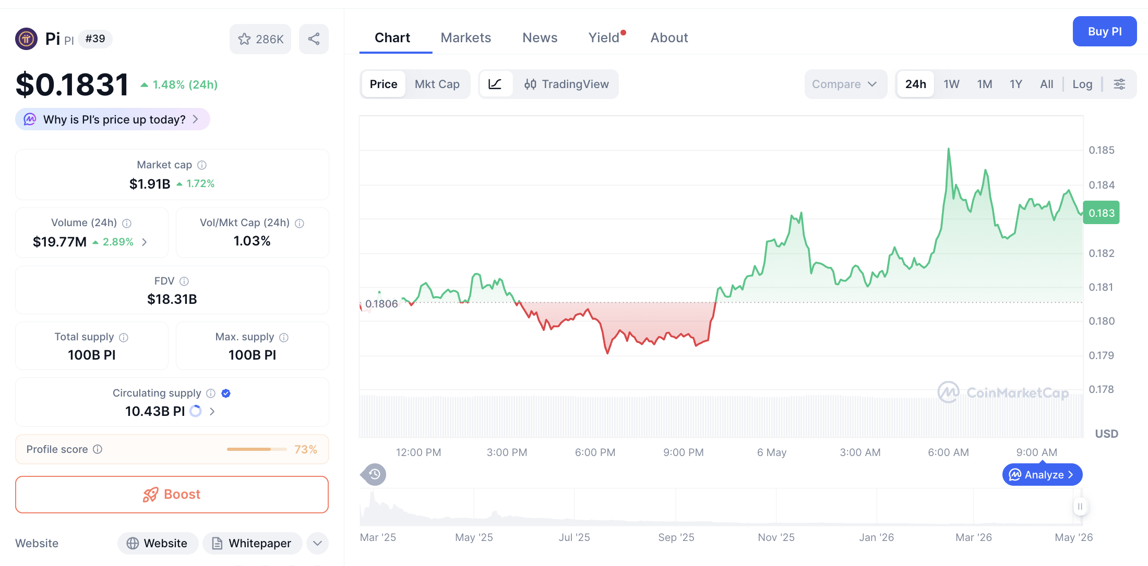Open the About tab
The width and height of the screenshot is (1148, 566).
click(669, 38)
